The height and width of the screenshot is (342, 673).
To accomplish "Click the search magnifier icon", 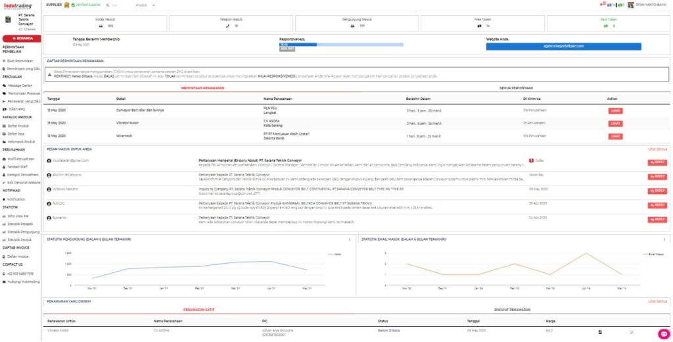I will tap(108, 5).
